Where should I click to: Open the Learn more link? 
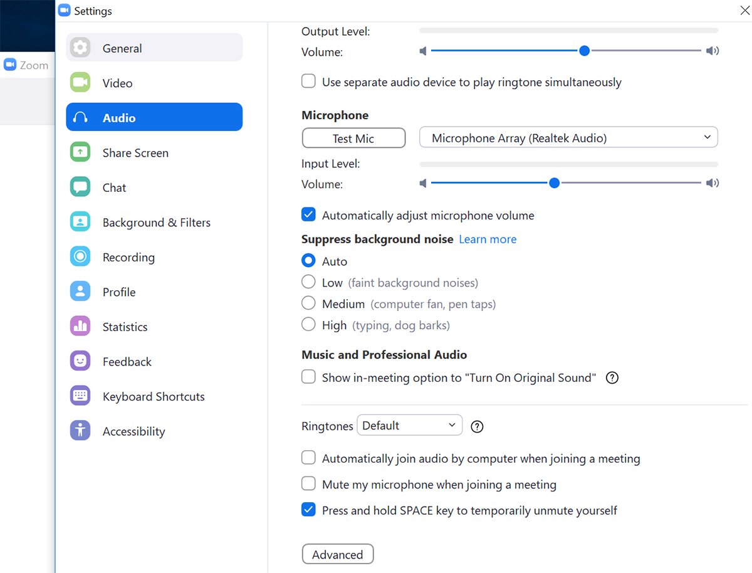coord(488,239)
